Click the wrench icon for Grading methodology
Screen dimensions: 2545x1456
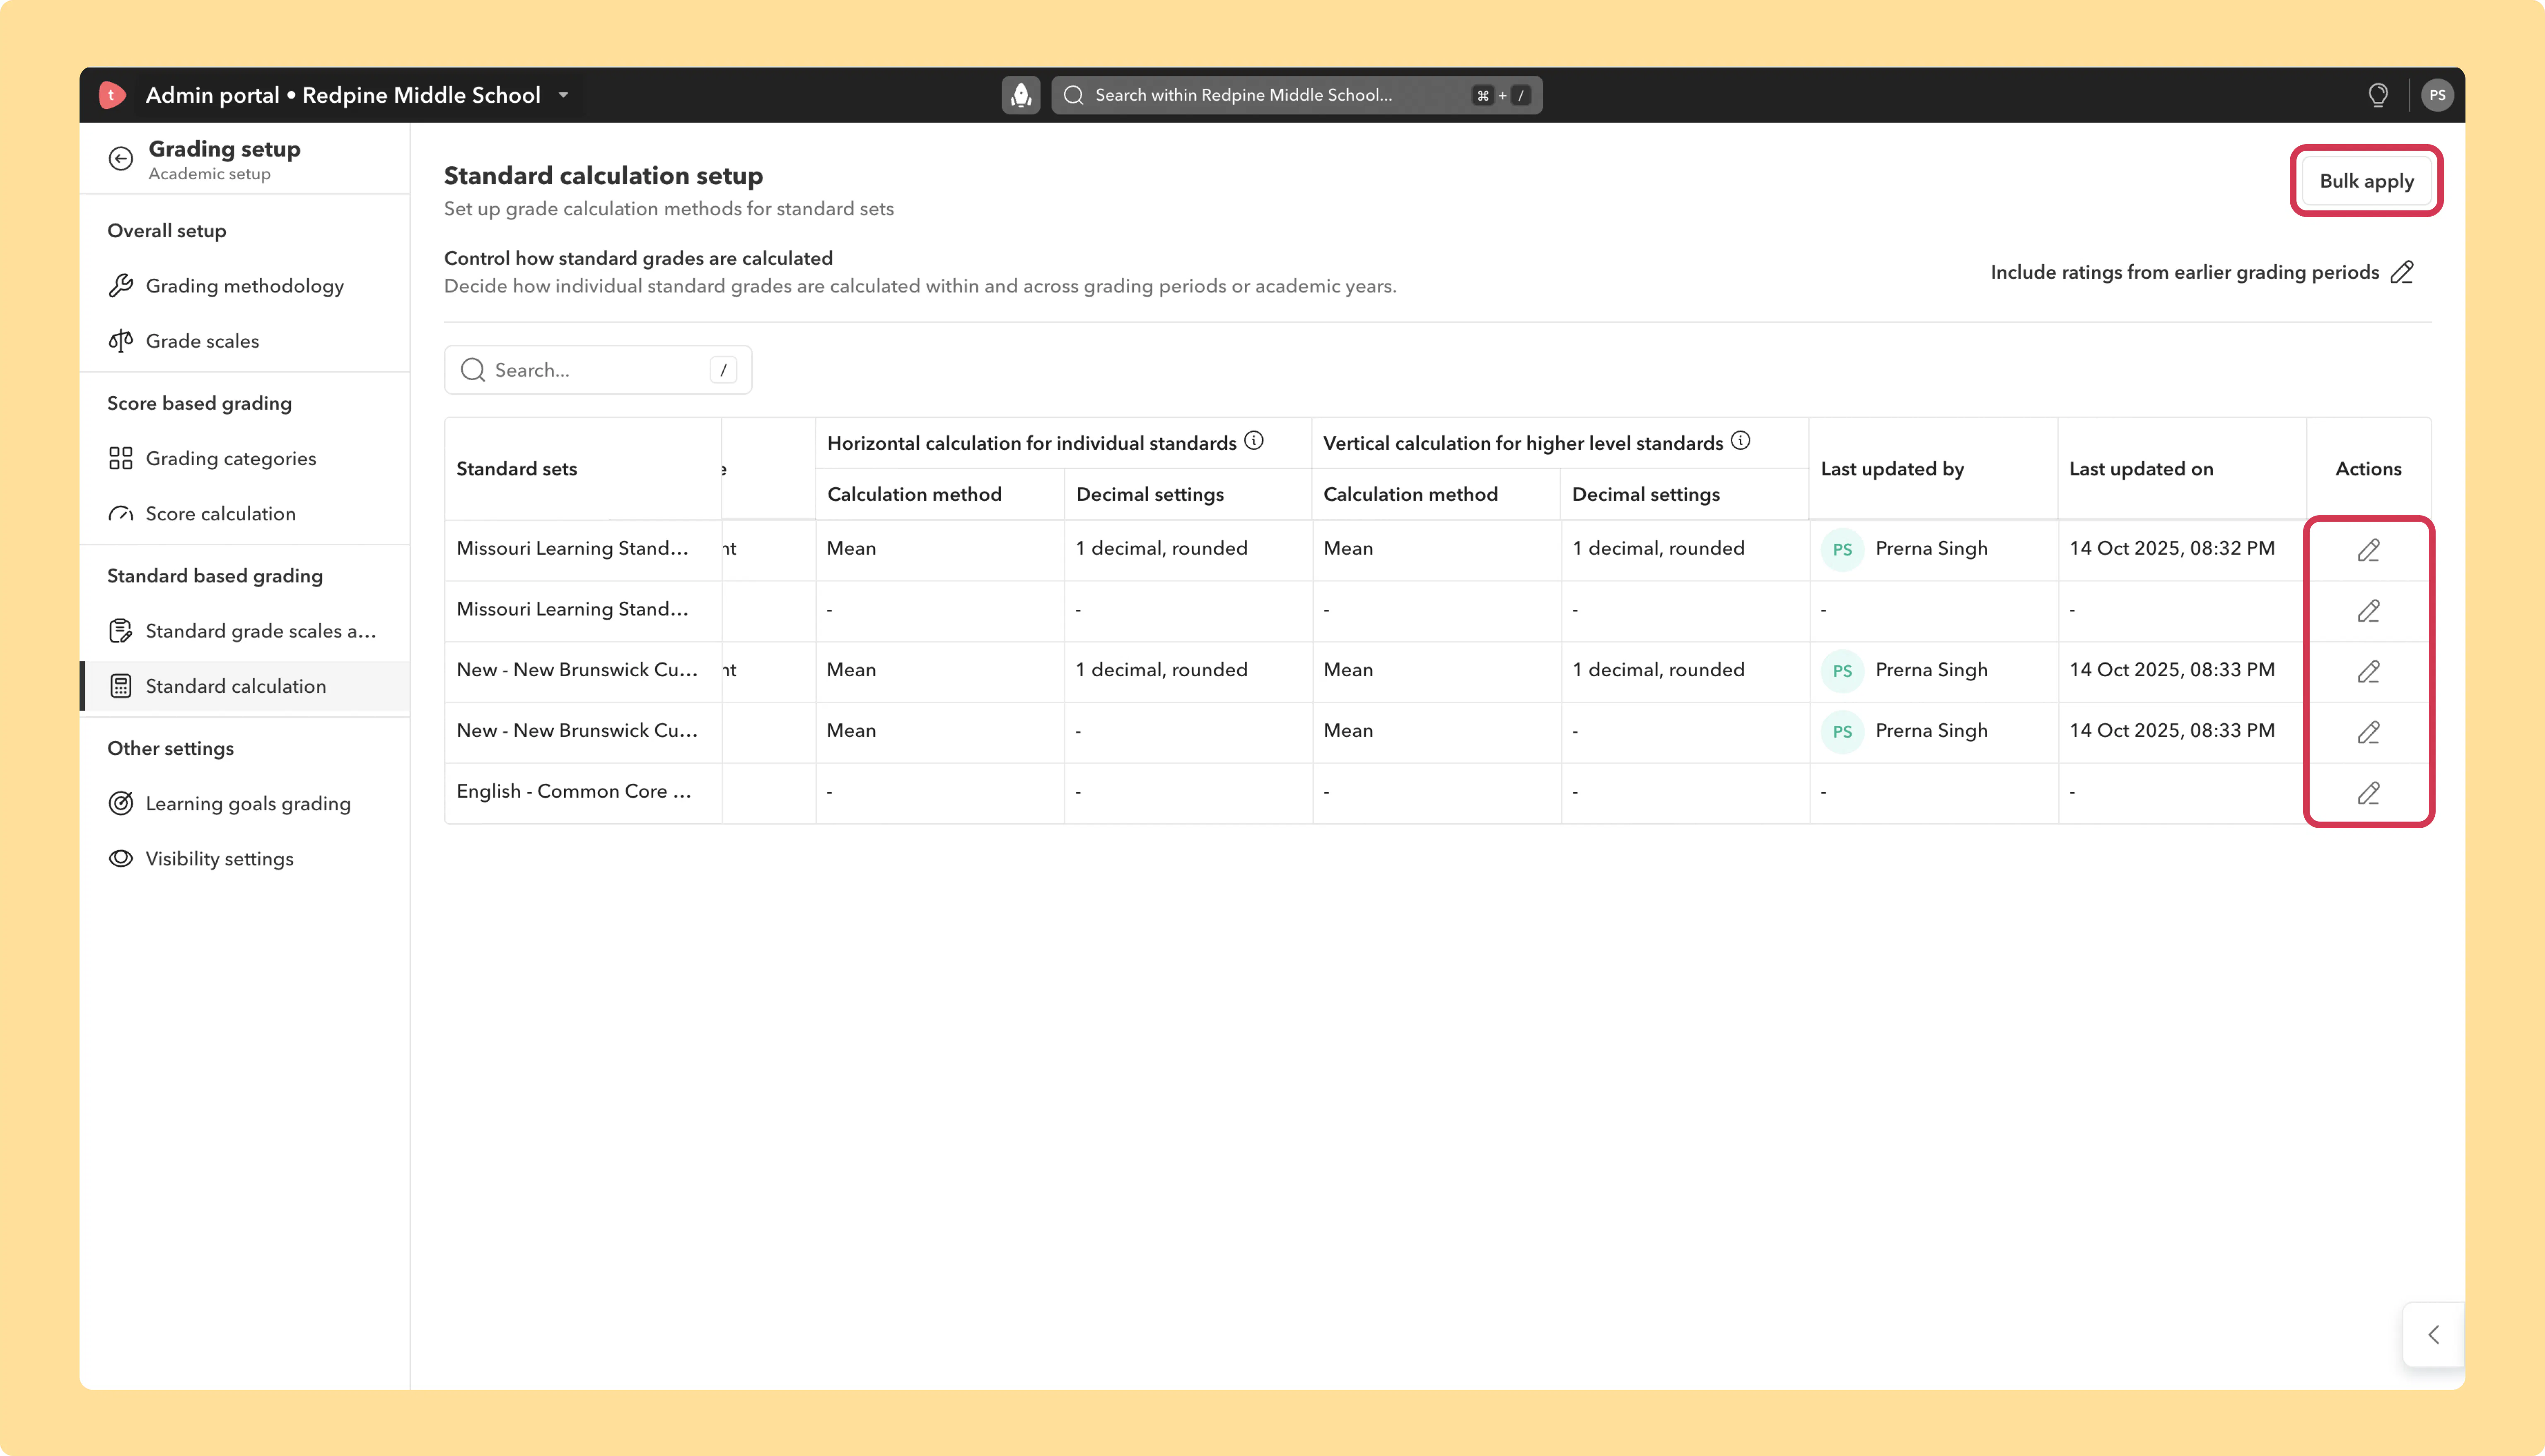121,286
